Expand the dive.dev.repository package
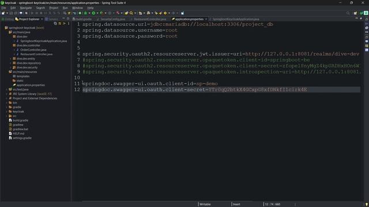 tap(10, 63)
